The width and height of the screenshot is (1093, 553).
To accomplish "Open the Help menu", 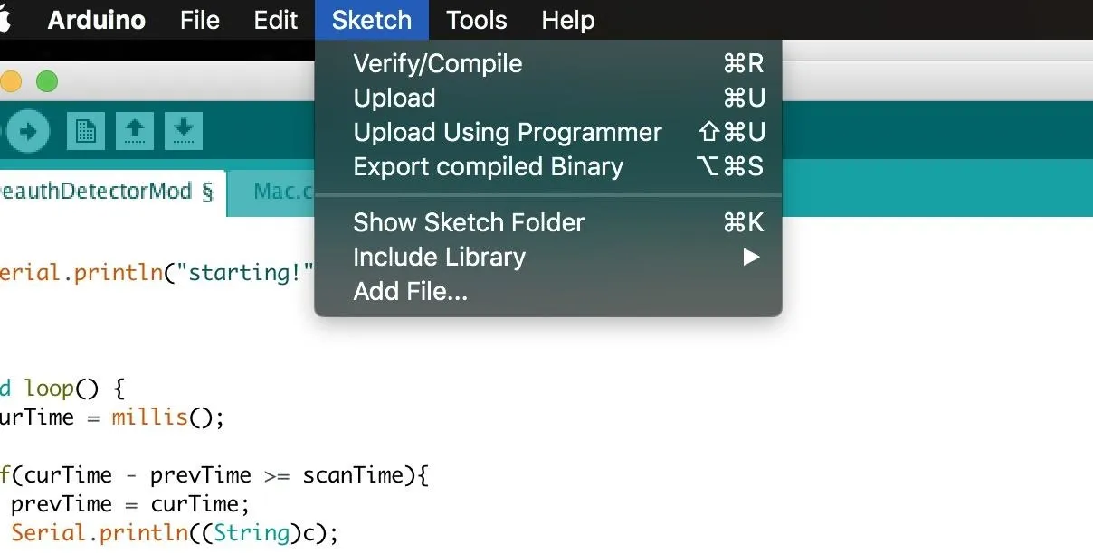I will [568, 20].
